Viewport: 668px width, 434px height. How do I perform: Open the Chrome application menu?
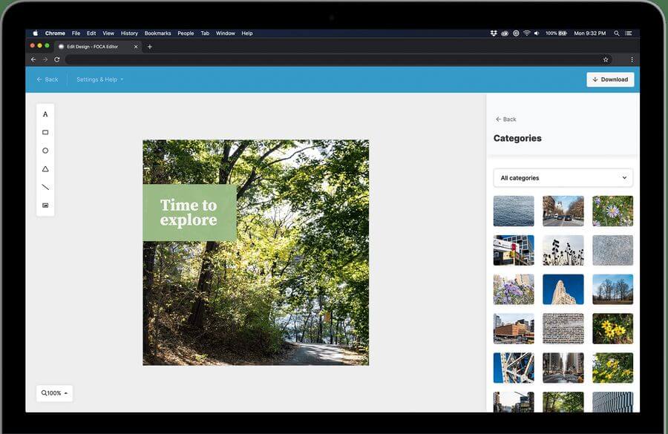(55, 33)
